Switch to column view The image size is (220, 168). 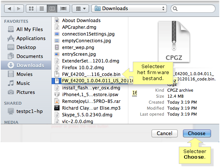tap(52, 9)
